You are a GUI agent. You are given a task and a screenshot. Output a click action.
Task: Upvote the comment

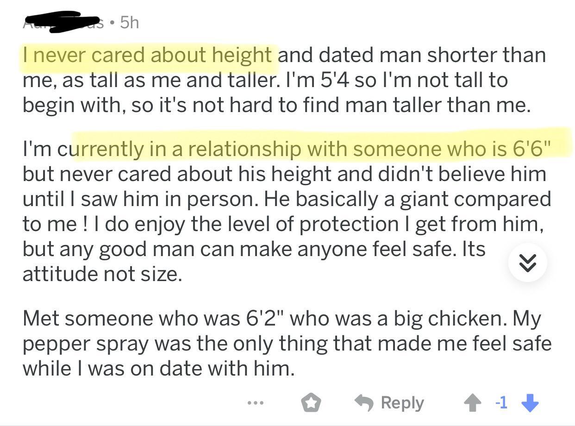tap(472, 403)
